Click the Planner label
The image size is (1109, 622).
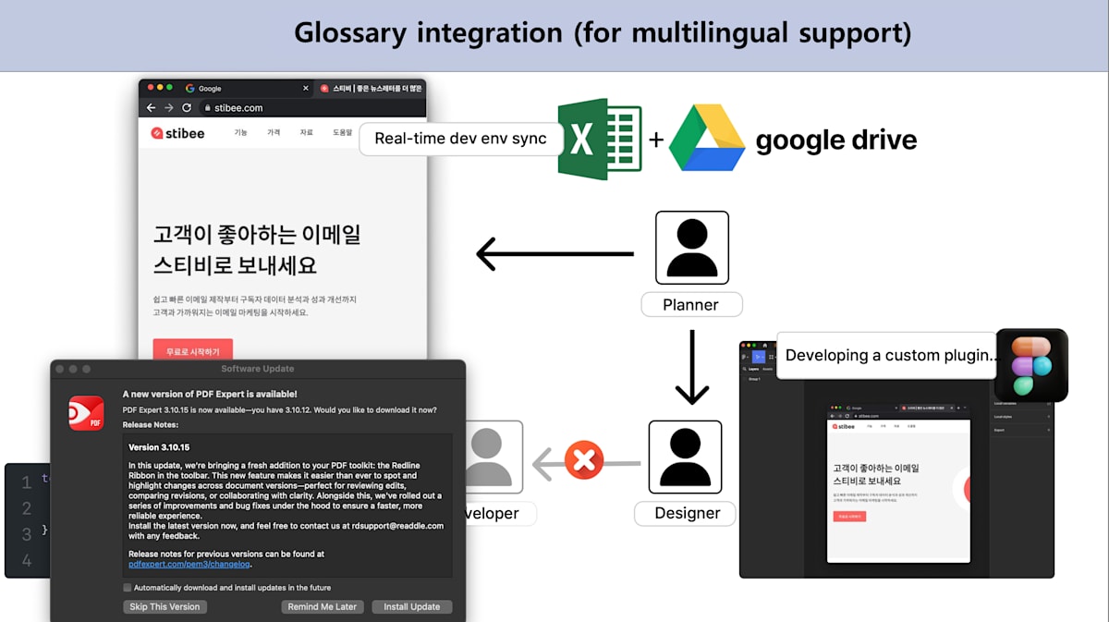690,305
